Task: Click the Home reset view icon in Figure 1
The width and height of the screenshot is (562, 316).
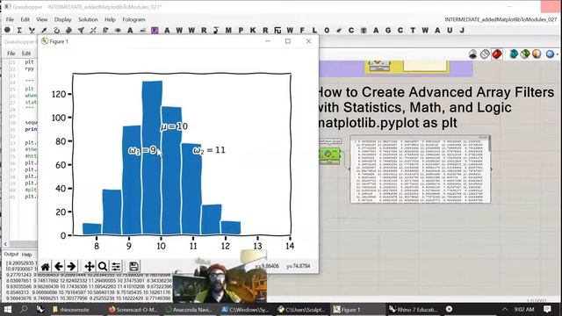Action: click(x=46, y=267)
